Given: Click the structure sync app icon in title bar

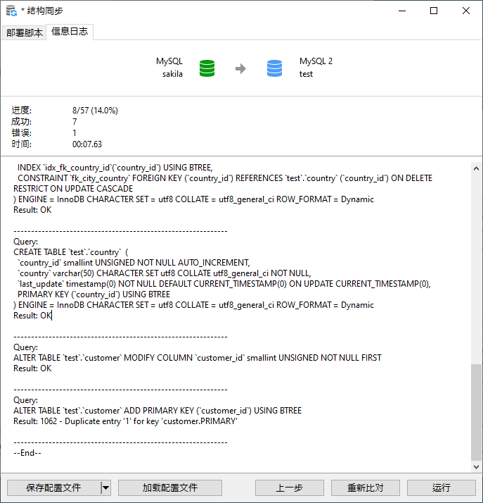Looking at the screenshot, I should point(11,11).
